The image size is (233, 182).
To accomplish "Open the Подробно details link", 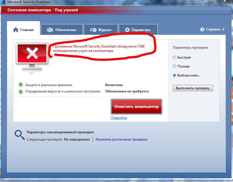I will click(x=119, y=118).
